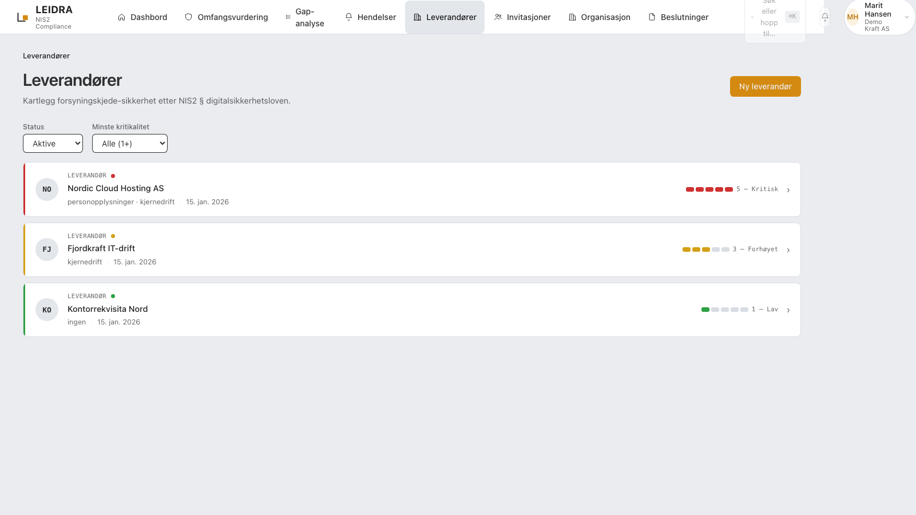Viewport: 916px width, 515px height.
Task: Click the Kritisk criticality level bar
Action: pyautogui.click(x=709, y=189)
